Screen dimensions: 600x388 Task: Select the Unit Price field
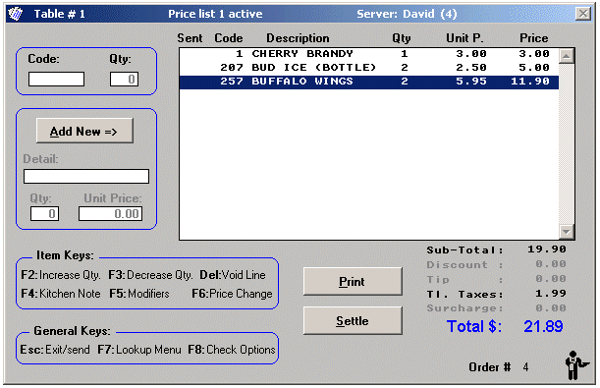tap(110, 213)
